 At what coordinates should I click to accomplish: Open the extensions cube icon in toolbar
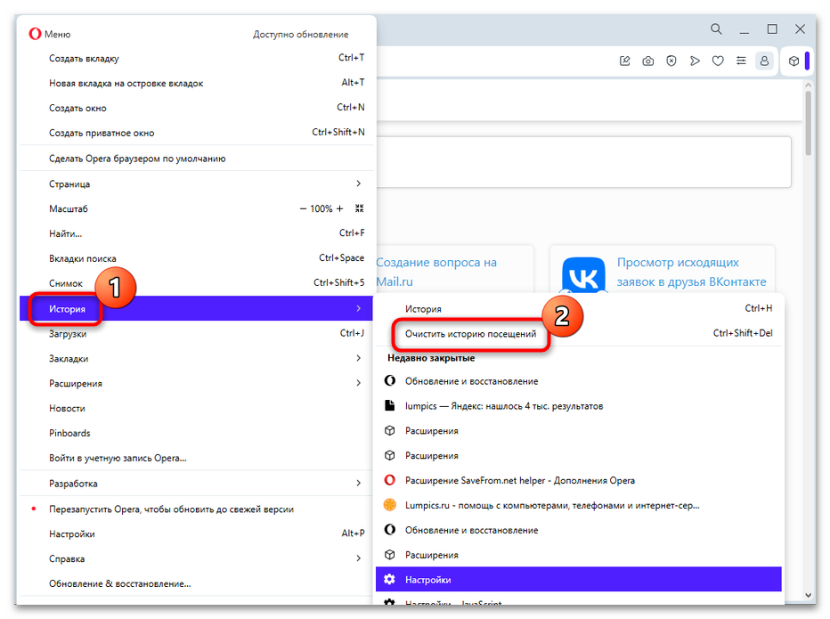[793, 61]
